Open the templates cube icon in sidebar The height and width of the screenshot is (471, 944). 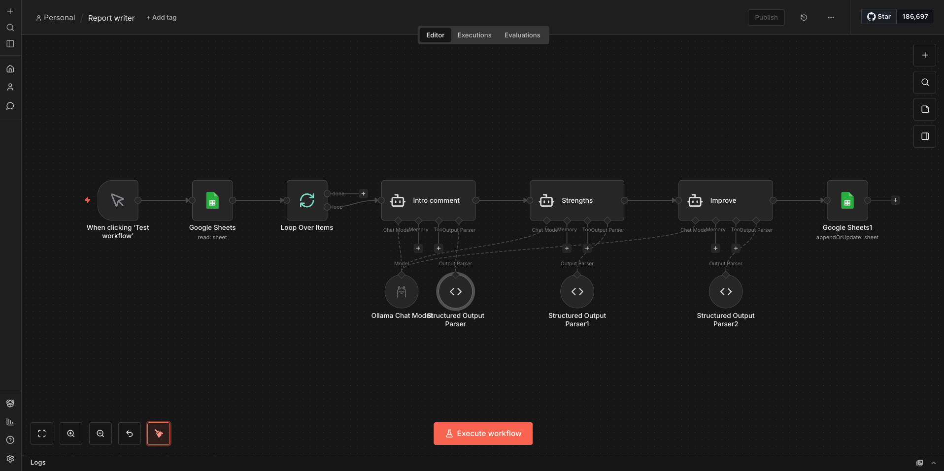pyautogui.click(x=10, y=404)
